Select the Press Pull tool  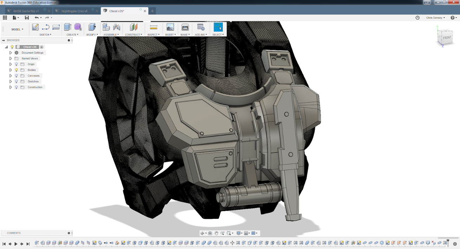(x=92, y=27)
